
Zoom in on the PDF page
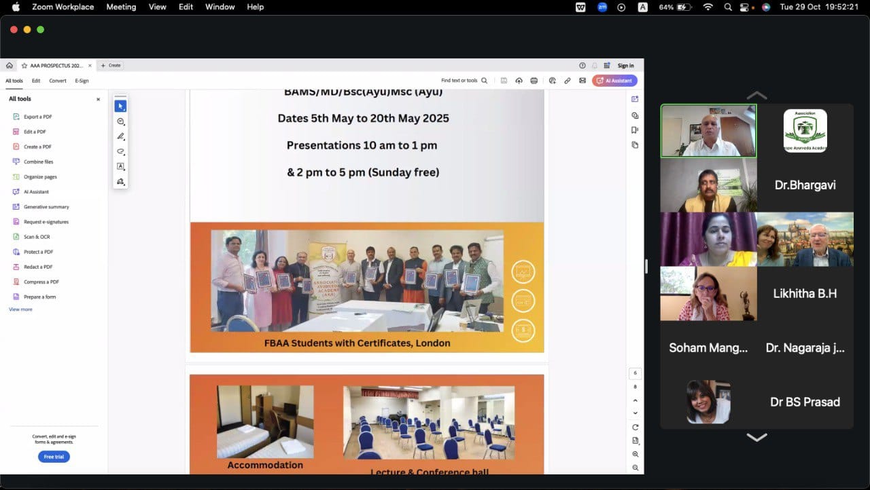[636, 454]
